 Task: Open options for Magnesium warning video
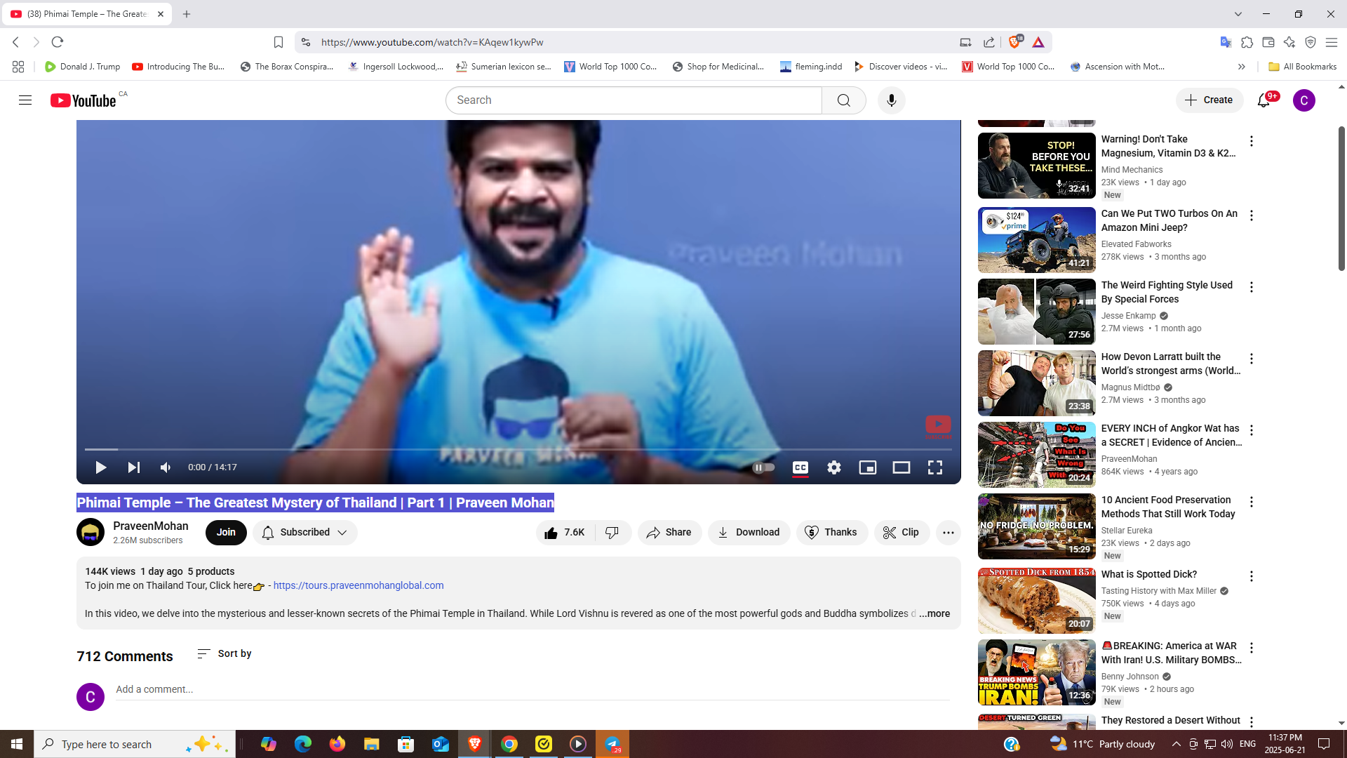(1251, 141)
